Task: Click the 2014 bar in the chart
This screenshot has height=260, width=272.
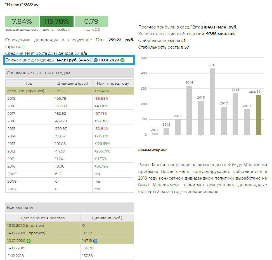Action: point(189,110)
